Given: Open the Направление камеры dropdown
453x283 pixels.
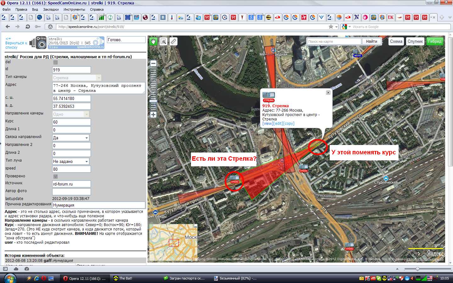Looking at the screenshot, I should pos(71,114).
